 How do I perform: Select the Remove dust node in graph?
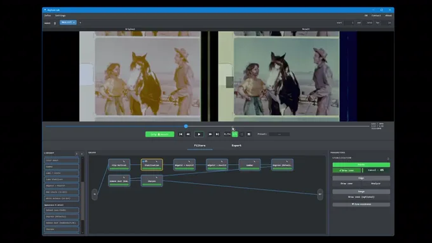click(x=119, y=181)
